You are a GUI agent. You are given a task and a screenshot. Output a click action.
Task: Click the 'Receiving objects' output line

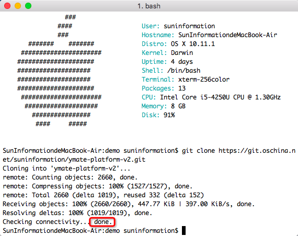click(x=129, y=204)
